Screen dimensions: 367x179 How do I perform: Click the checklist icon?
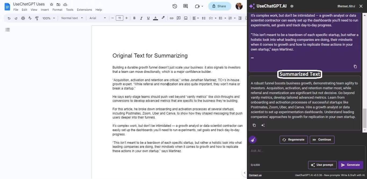(211, 18)
